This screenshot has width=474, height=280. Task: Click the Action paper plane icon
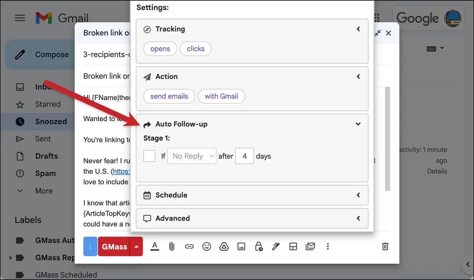tap(147, 77)
